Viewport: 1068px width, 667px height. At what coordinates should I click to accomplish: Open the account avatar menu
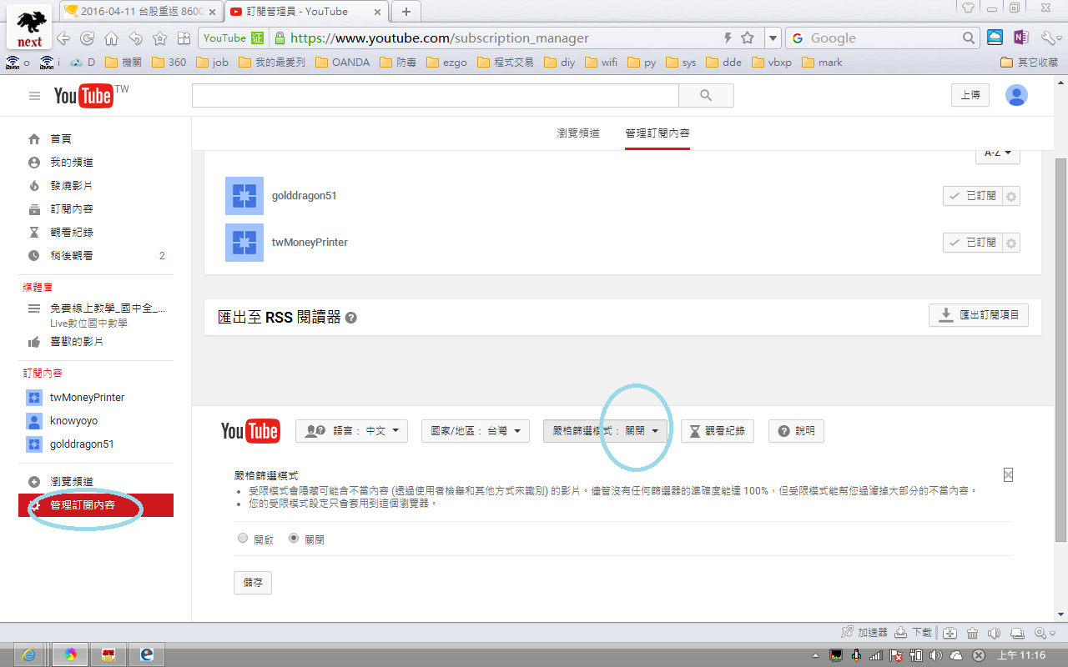(x=1016, y=95)
